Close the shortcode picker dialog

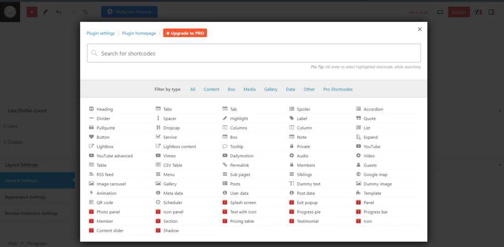tap(419, 29)
